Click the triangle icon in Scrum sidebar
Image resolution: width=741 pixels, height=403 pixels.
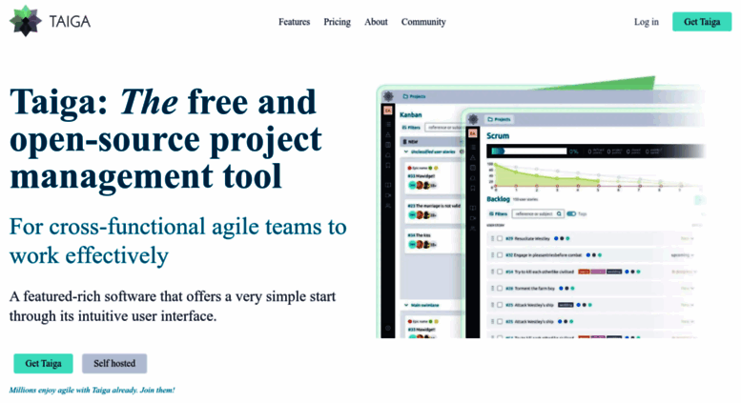coord(473,157)
